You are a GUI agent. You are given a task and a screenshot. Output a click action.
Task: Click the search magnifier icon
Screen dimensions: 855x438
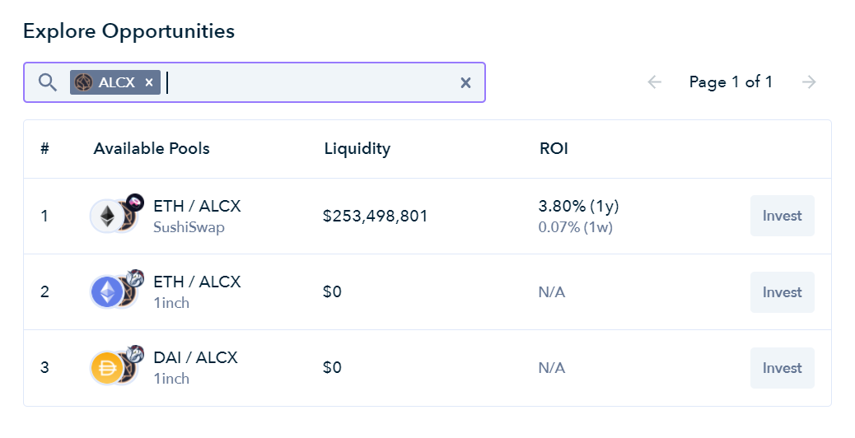(x=48, y=82)
